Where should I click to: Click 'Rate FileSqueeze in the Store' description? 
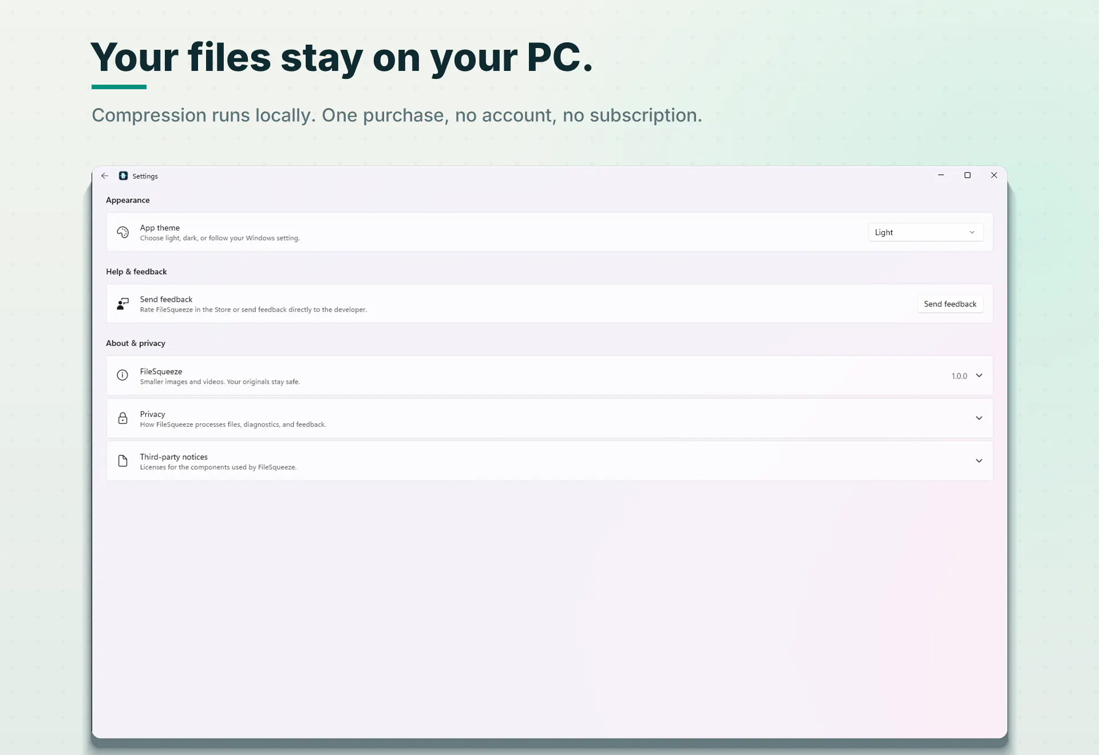253,309
